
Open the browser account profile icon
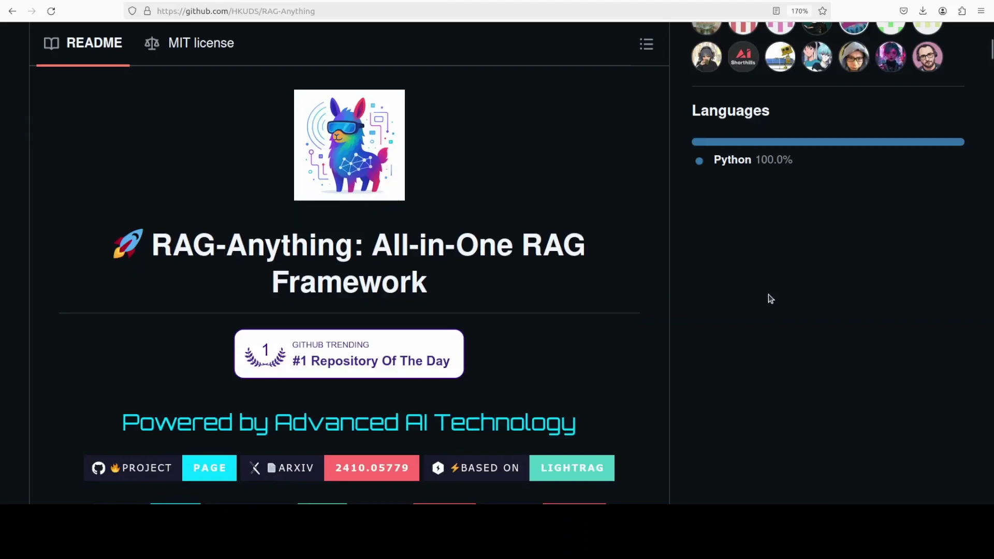click(942, 11)
